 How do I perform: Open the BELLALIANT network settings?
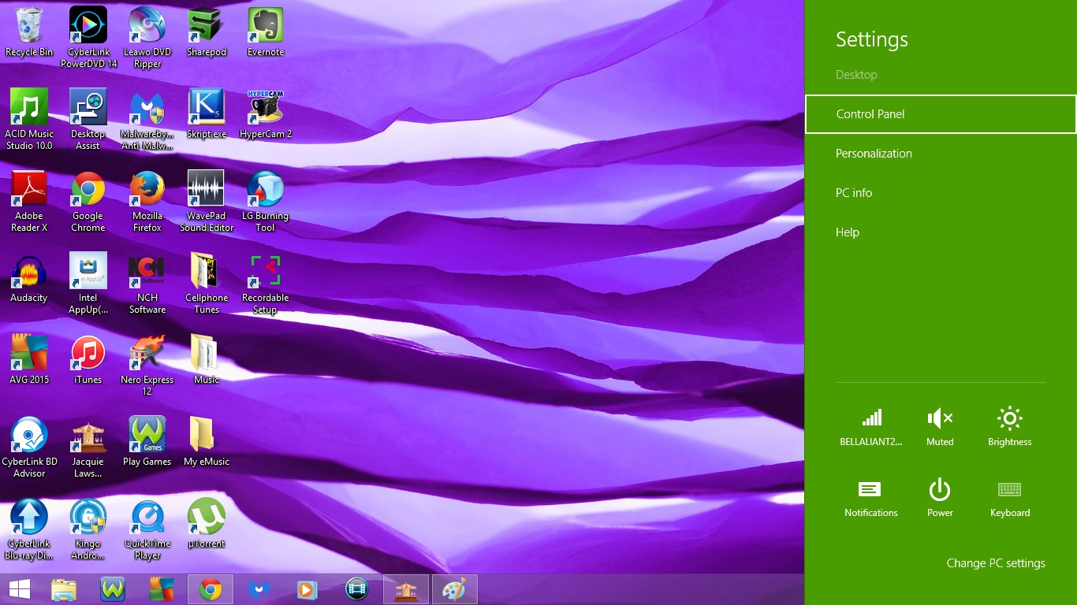(x=871, y=426)
